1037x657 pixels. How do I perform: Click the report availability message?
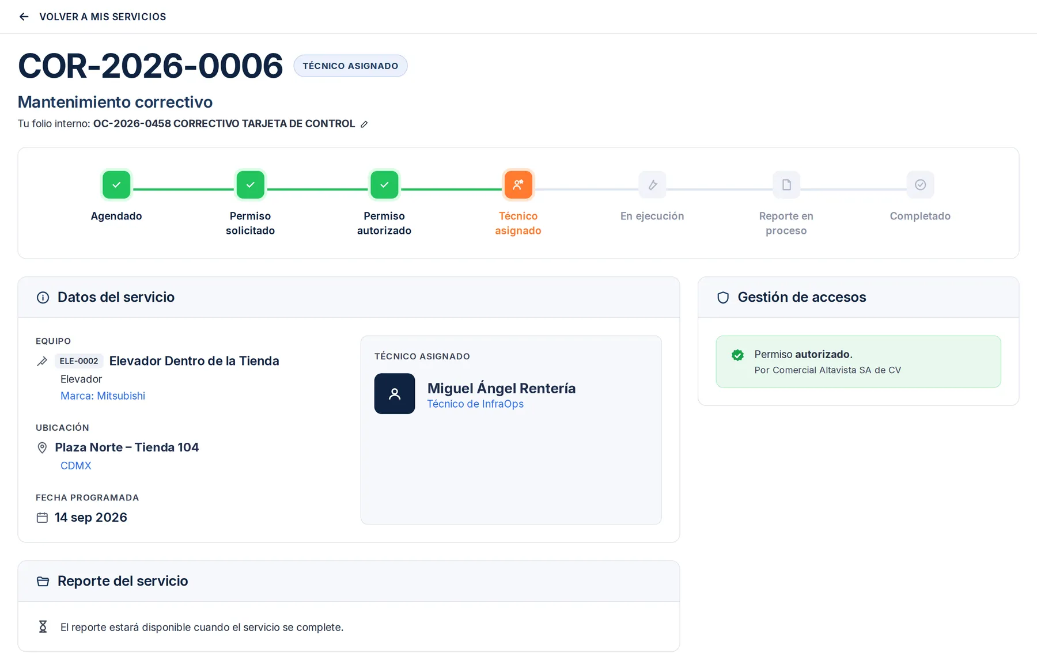(202, 627)
